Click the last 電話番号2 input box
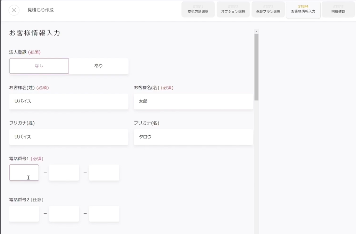 (x=104, y=214)
